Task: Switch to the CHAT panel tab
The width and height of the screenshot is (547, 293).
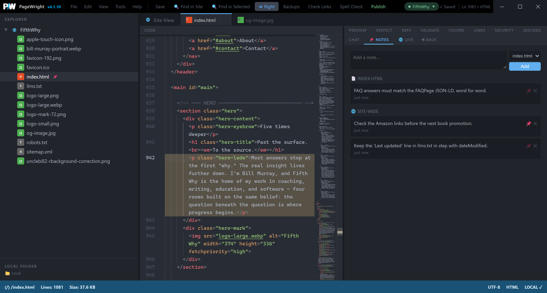Action: [x=354, y=40]
